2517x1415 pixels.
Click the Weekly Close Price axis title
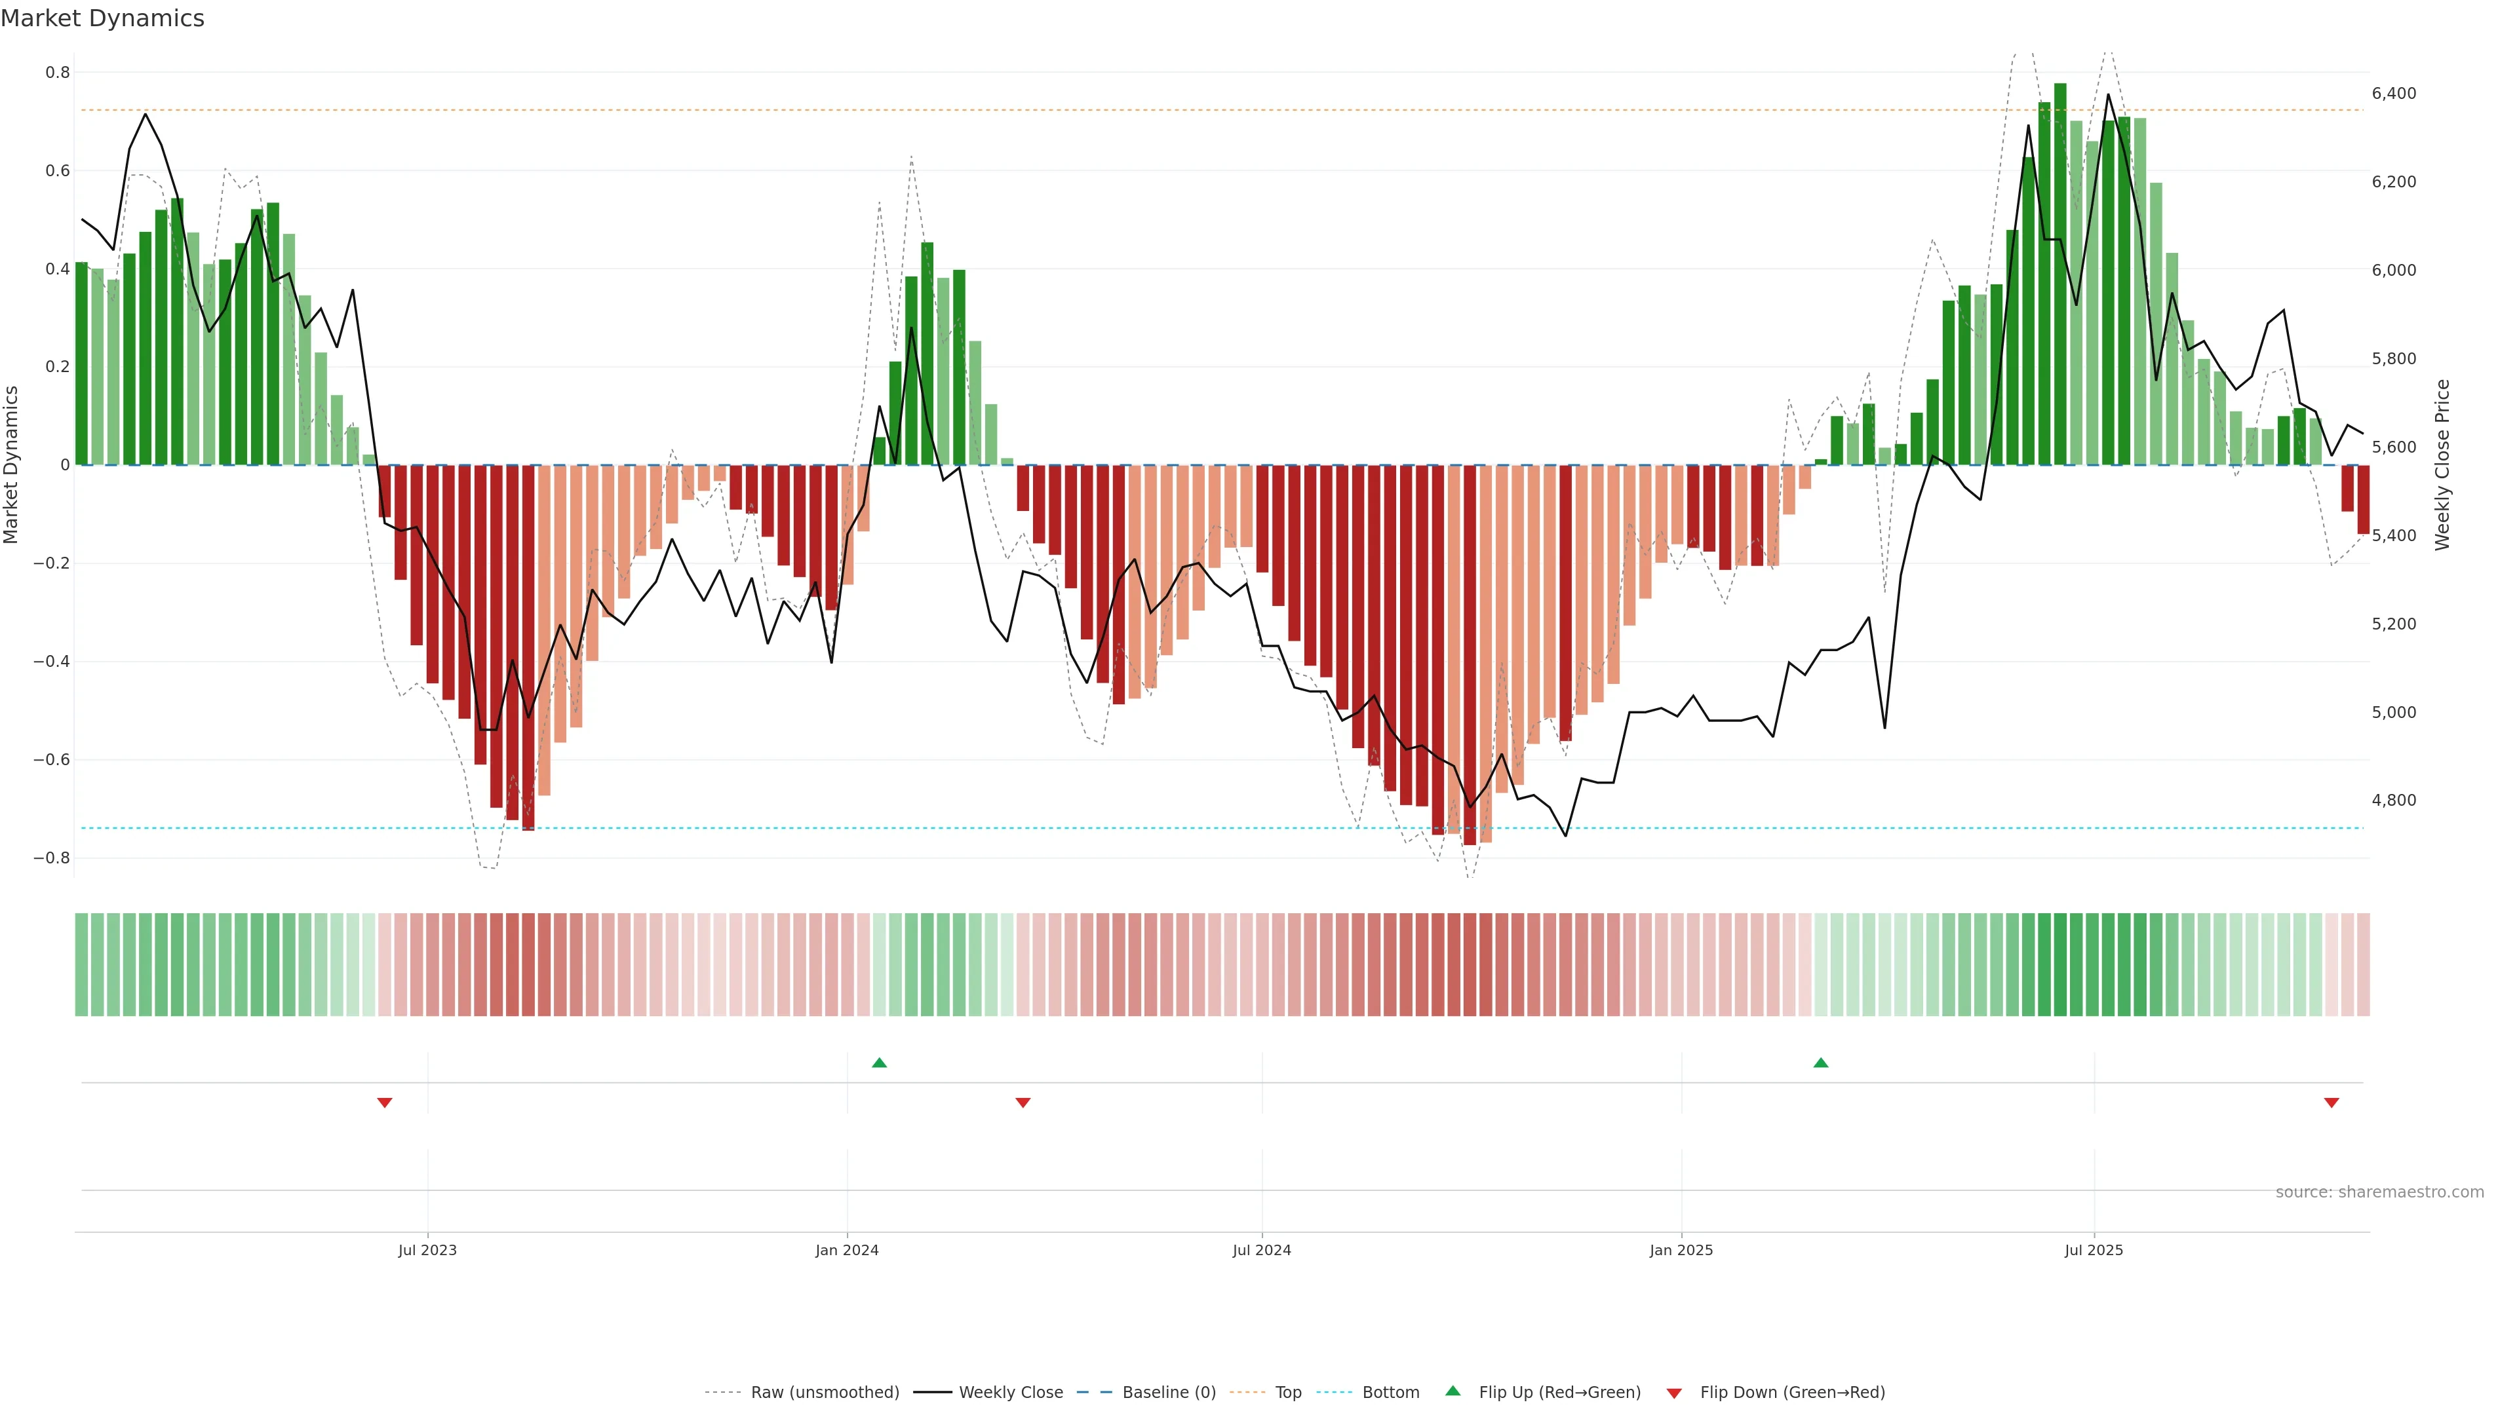click(2442, 465)
